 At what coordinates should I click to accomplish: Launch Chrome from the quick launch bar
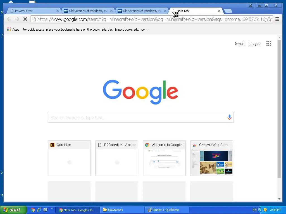point(33,210)
